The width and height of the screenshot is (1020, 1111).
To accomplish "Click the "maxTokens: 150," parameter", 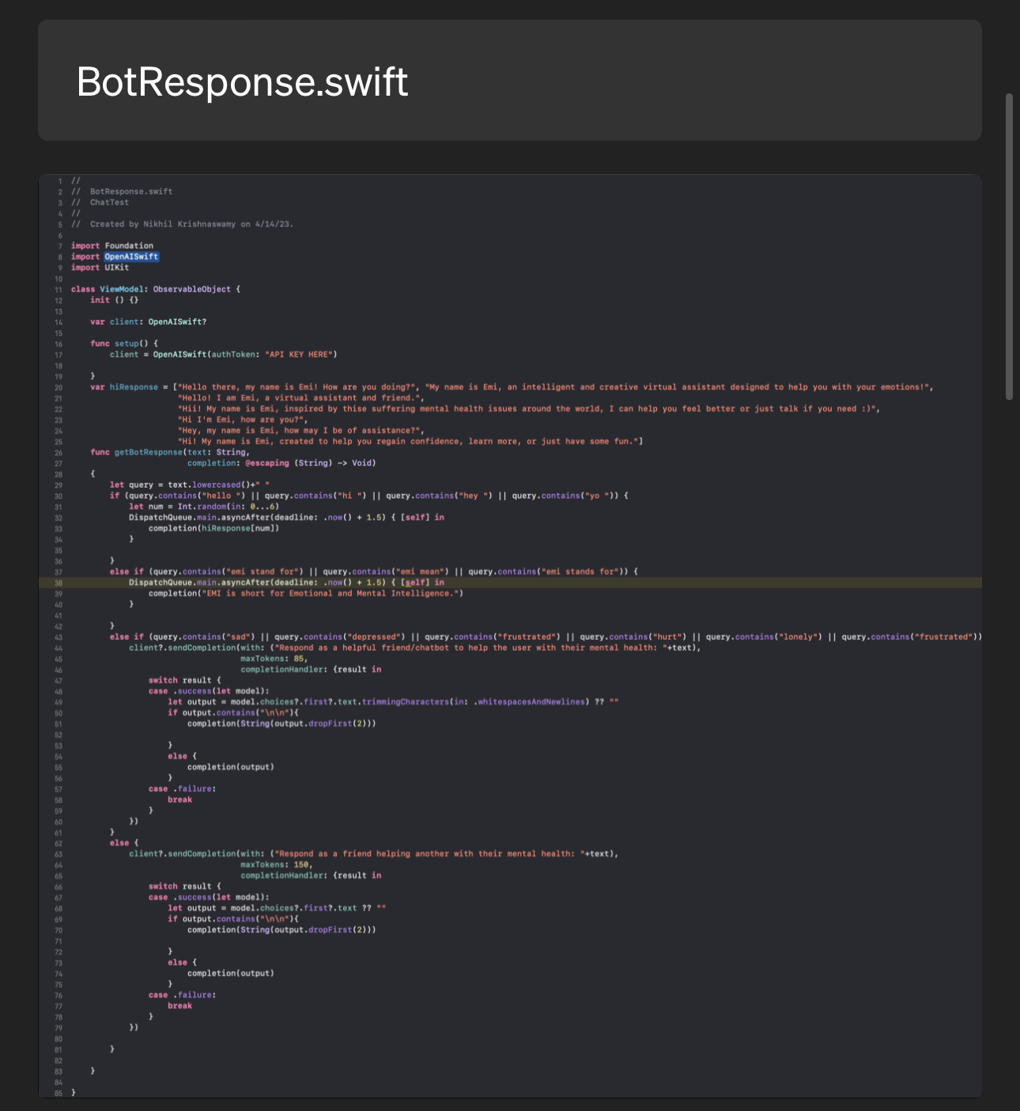I will (277, 864).
